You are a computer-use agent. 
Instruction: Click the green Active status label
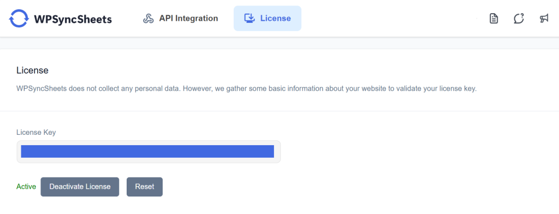pyautogui.click(x=26, y=187)
